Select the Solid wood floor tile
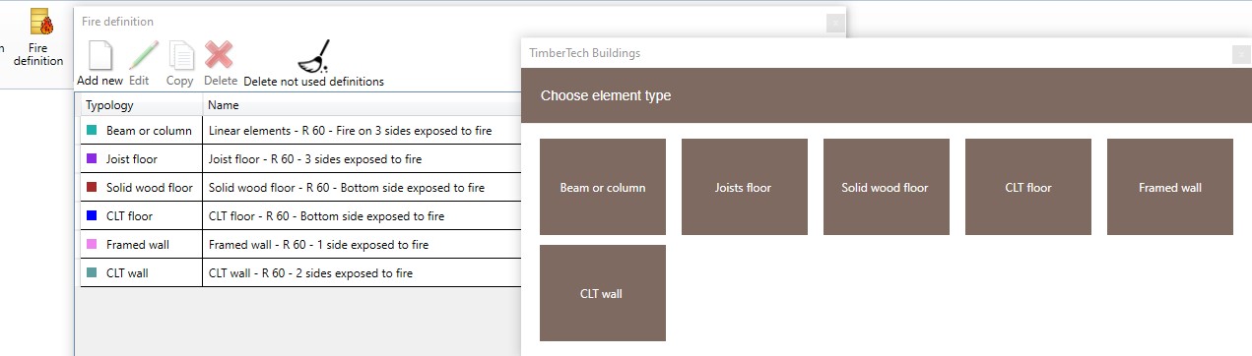 pyautogui.click(x=887, y=187)
